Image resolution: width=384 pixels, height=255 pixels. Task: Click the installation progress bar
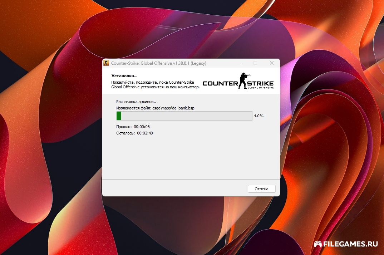184,116
